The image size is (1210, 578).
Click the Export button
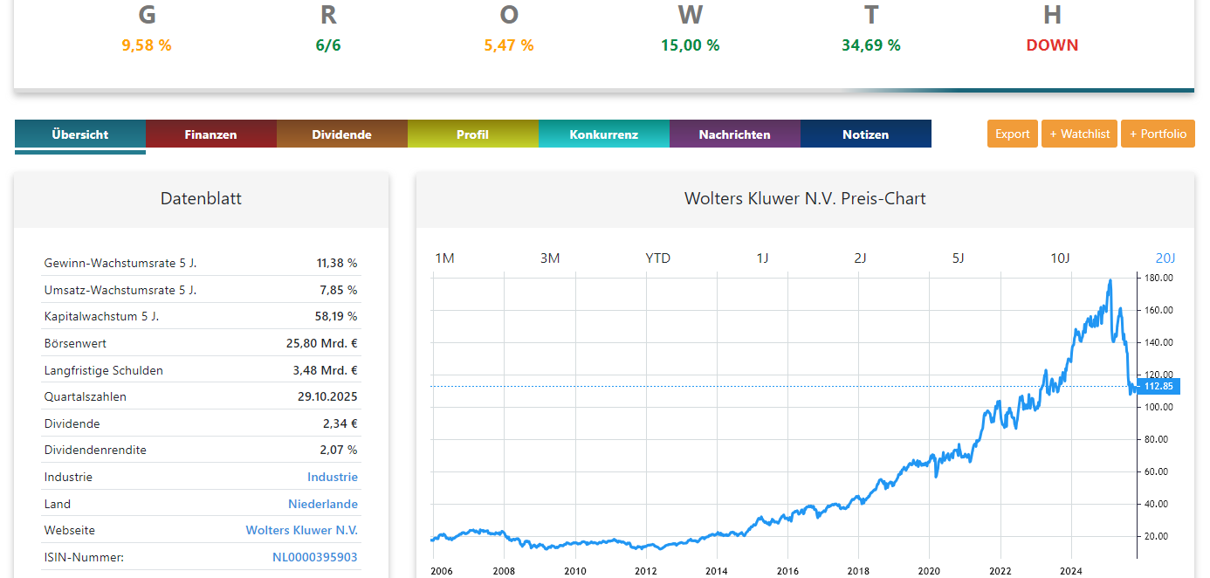(1012, 134)
